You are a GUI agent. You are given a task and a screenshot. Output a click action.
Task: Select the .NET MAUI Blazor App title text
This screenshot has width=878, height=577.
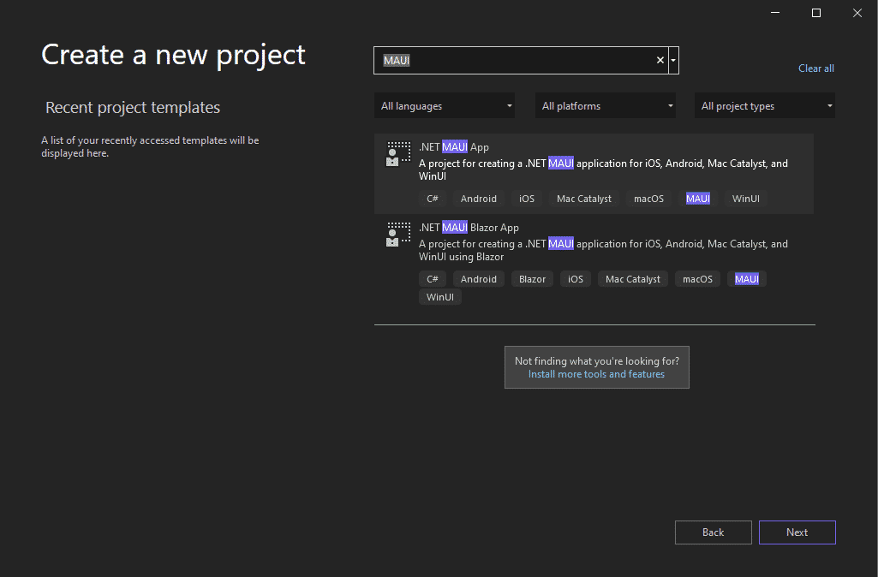[x=469, y=228]
